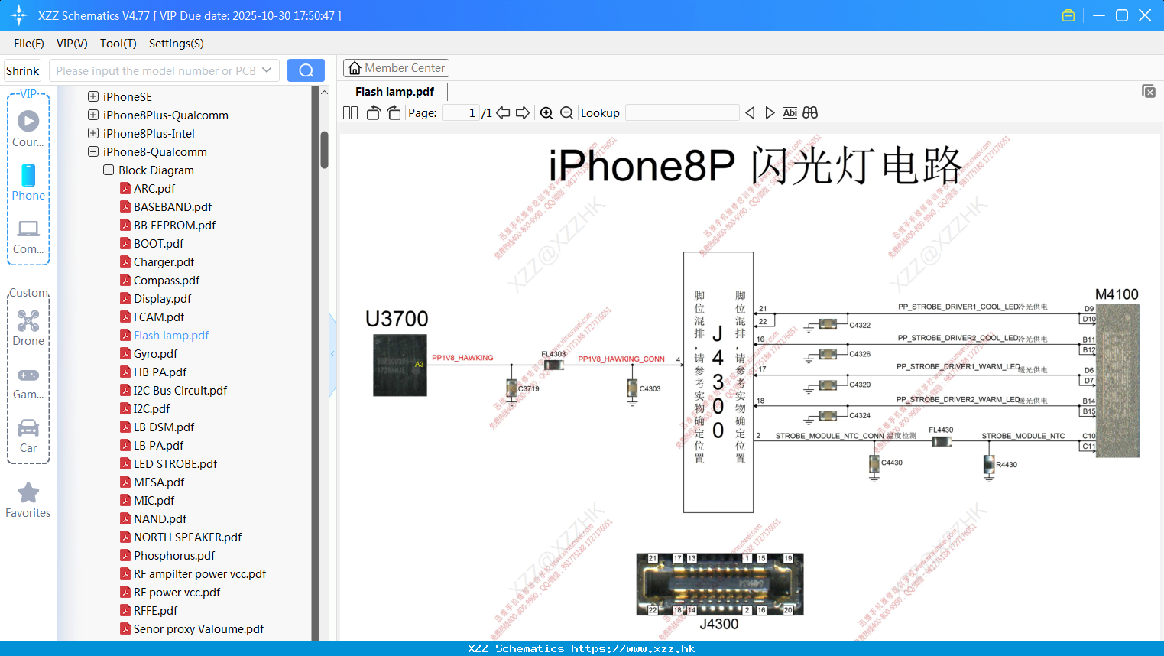Open RF ampilter power vcc.pdf
Image resolution: width=1164 pixels, height=656 pixels.
coord(199,573)
